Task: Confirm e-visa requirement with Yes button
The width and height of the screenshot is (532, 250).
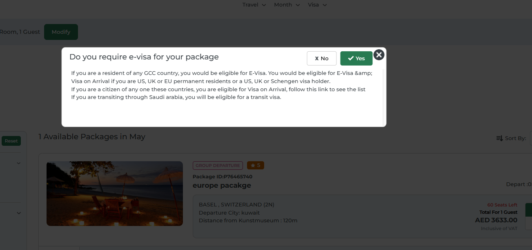Action: [x=356, y=58]
